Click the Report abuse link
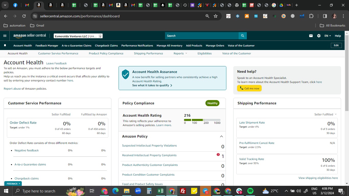 point(12,89)
